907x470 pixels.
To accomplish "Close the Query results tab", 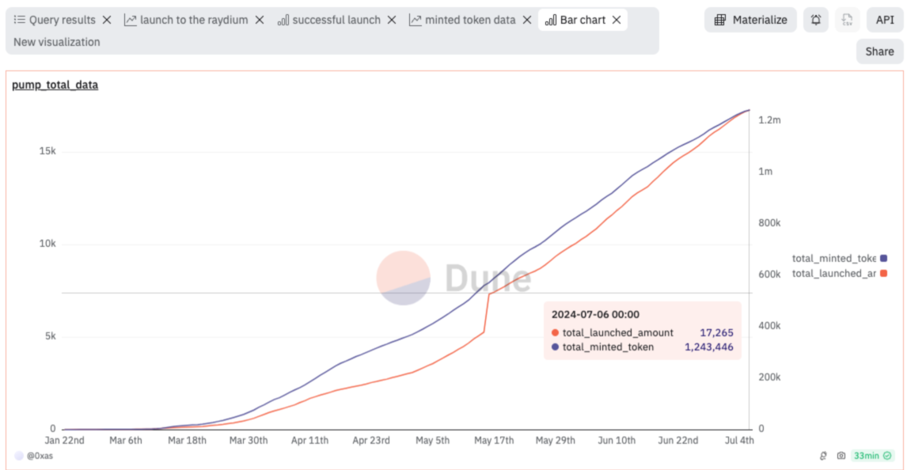I will (107, 20).
